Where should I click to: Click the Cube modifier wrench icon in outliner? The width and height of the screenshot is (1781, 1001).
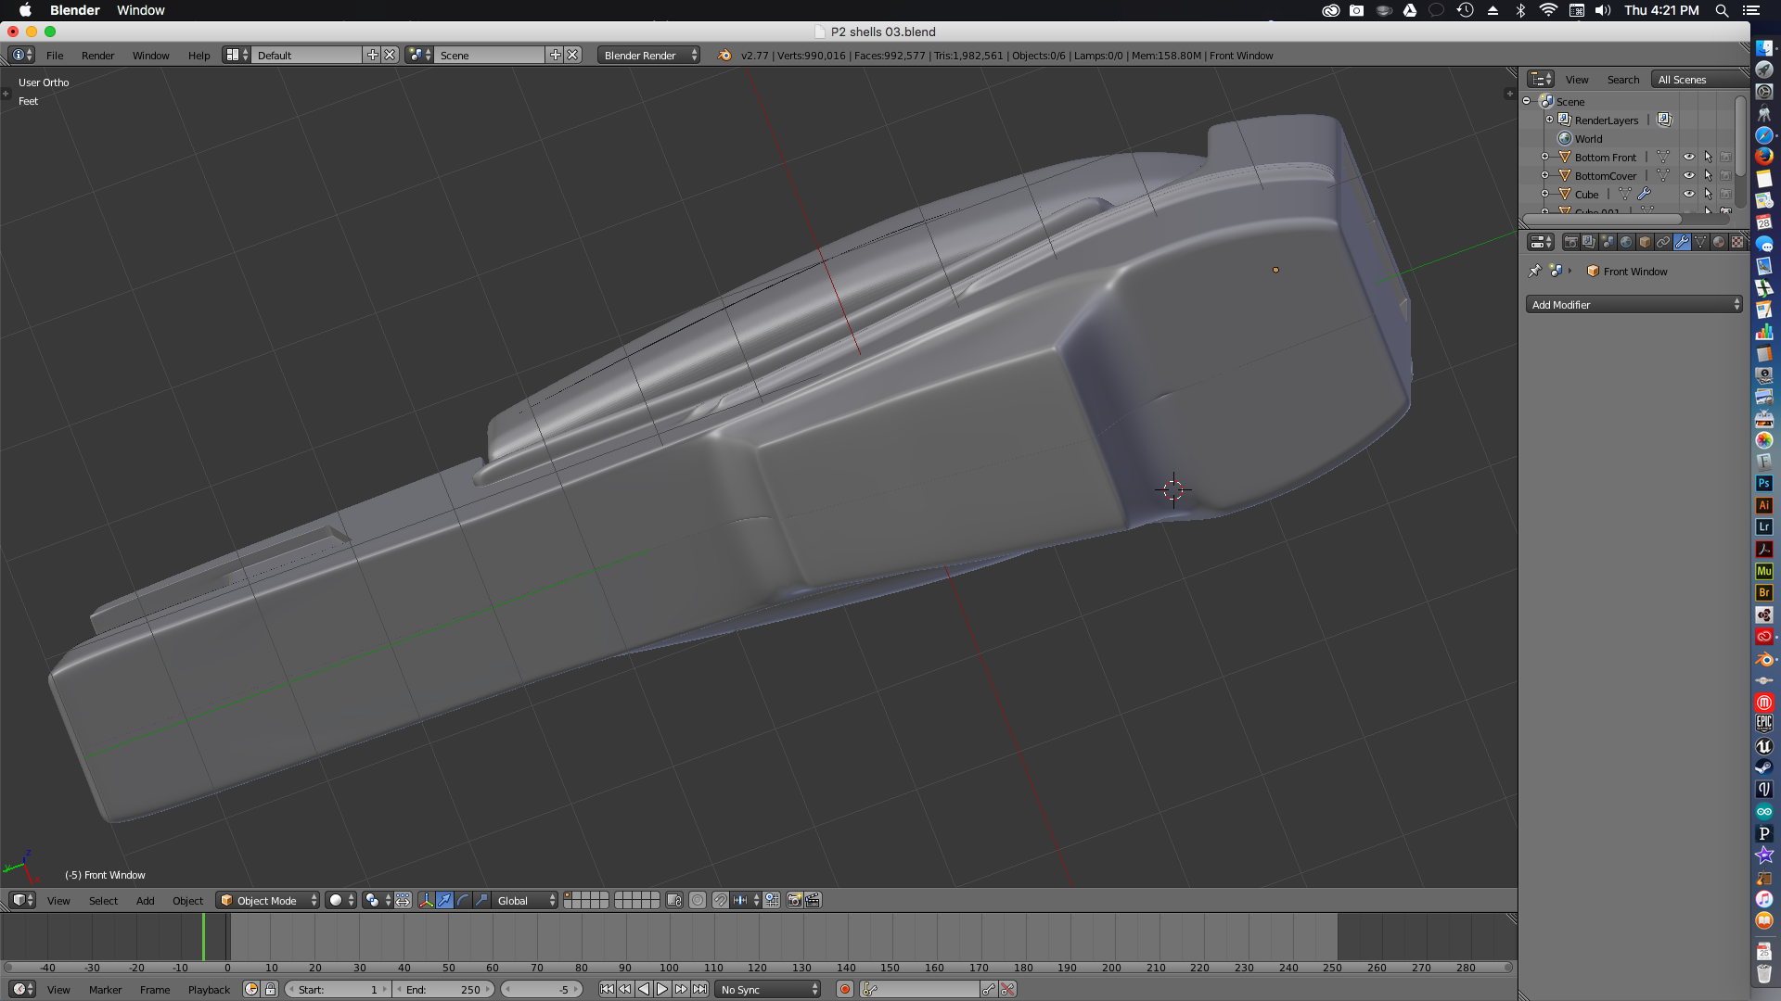(1644, 194)
